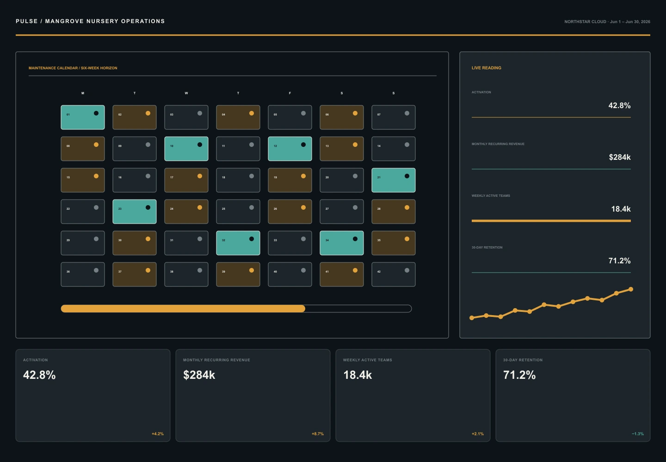666x462 pixels.
Task: Open the Monthly Recurring Revenue summary card
Action: click(x=253, y=395)
